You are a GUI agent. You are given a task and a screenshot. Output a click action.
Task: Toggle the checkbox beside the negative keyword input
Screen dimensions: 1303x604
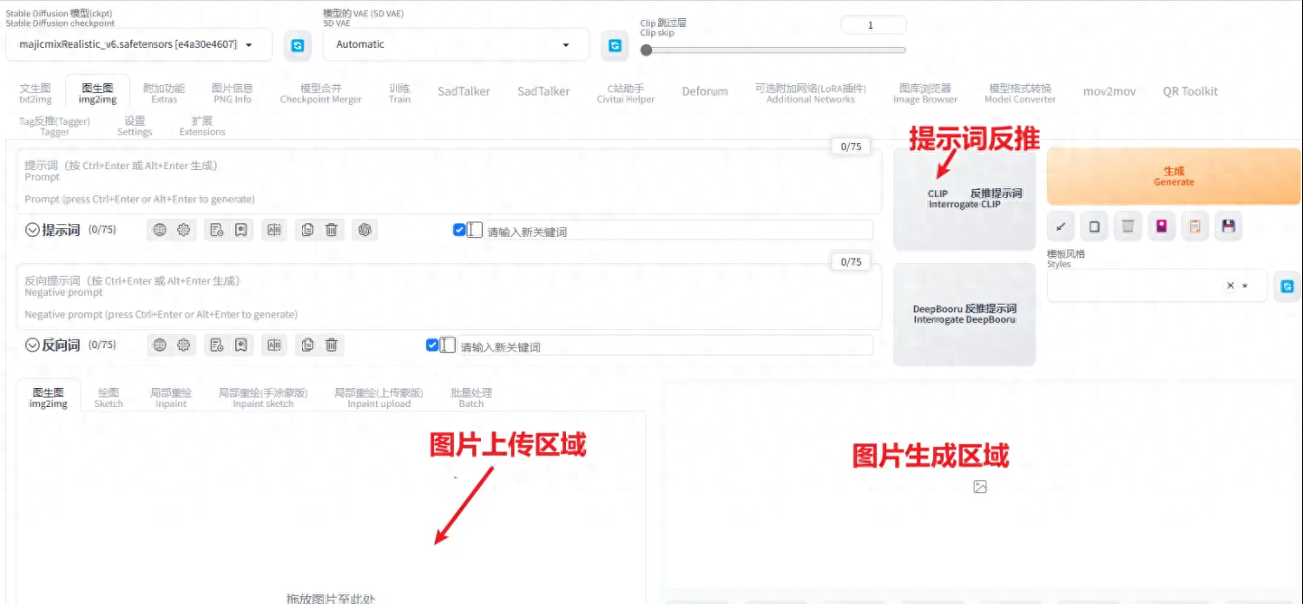pos(432,345)
